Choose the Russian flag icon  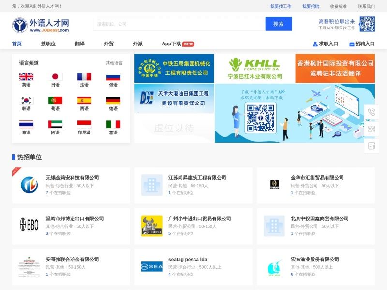coord(113,77)
